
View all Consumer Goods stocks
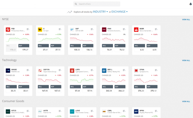(x=186, y=101)
